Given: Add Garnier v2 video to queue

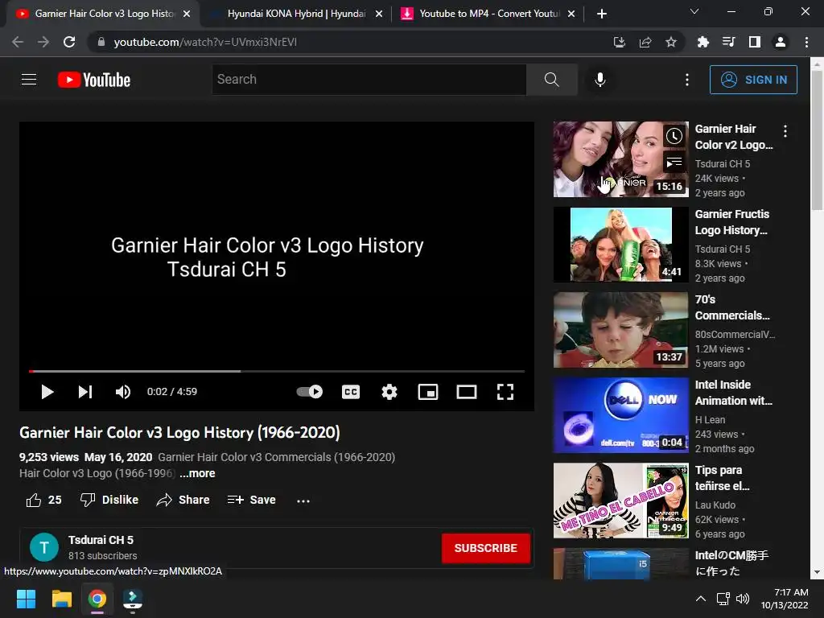Looking at the screenshot, I should point(674,163).
